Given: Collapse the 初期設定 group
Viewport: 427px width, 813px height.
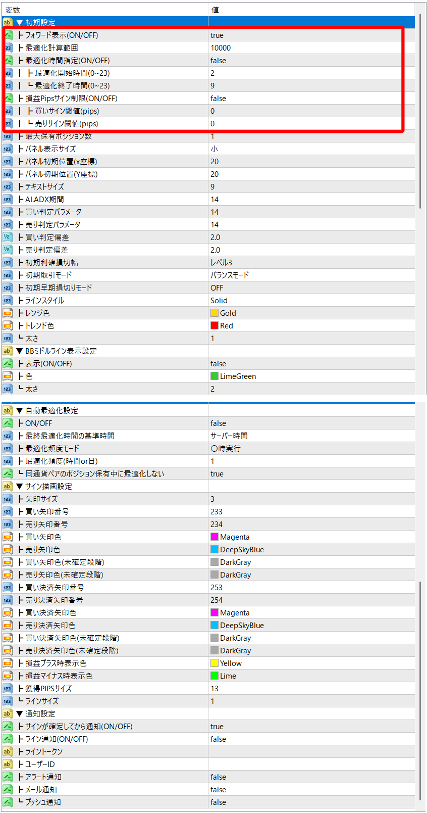Looking at the screenshot, I should click(x=20, y=22).
